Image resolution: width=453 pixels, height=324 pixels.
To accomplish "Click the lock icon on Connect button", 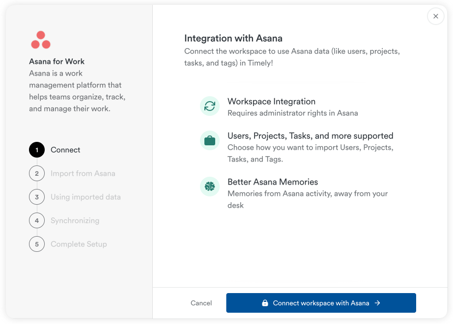I will click(x=265, y=303).
